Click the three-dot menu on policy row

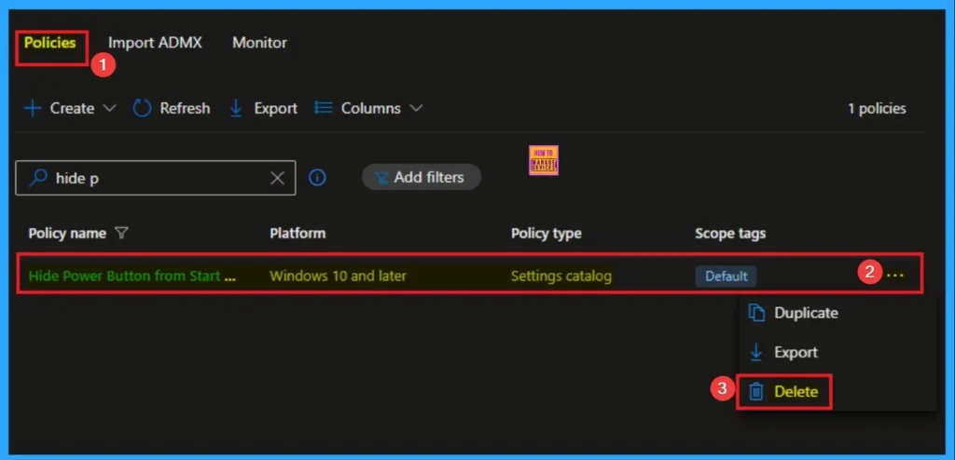894,276
